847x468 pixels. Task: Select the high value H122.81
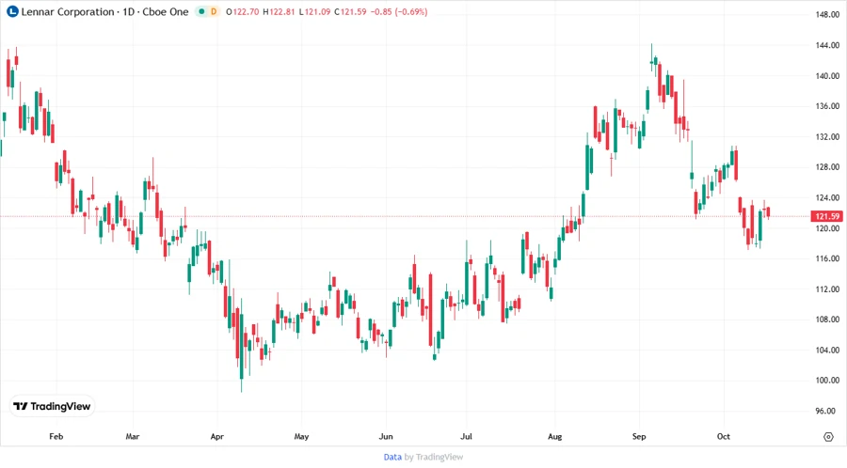[279, 11]
